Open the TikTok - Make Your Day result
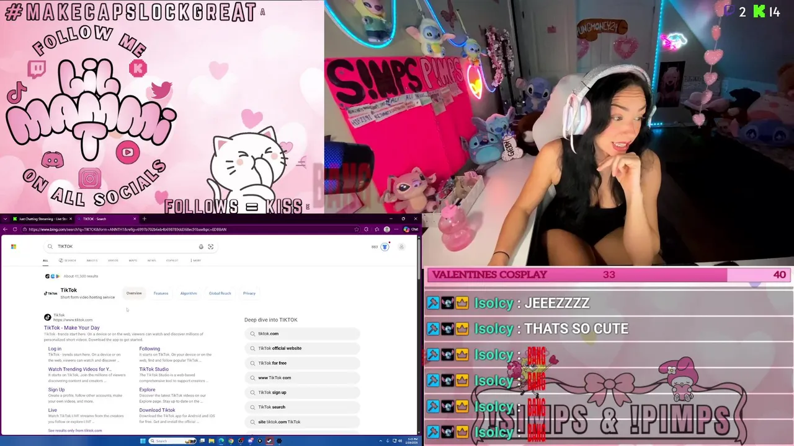Viewport: 794px width, 446px height. (72, 328)
